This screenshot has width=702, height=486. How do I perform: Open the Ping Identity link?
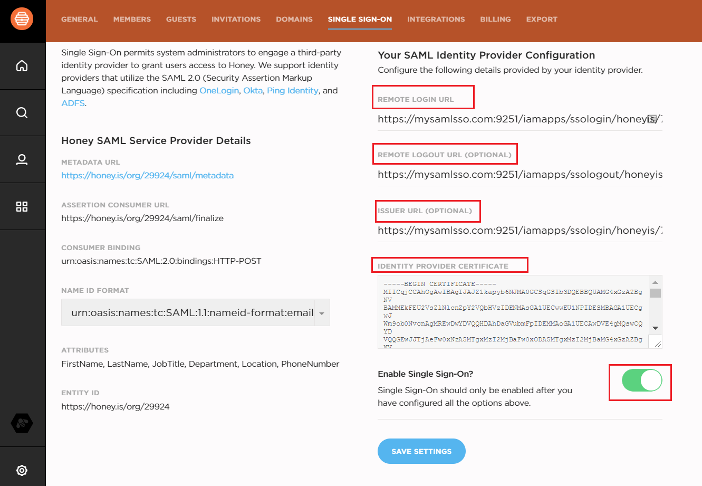pyautogui.click(x=293, y=91)
